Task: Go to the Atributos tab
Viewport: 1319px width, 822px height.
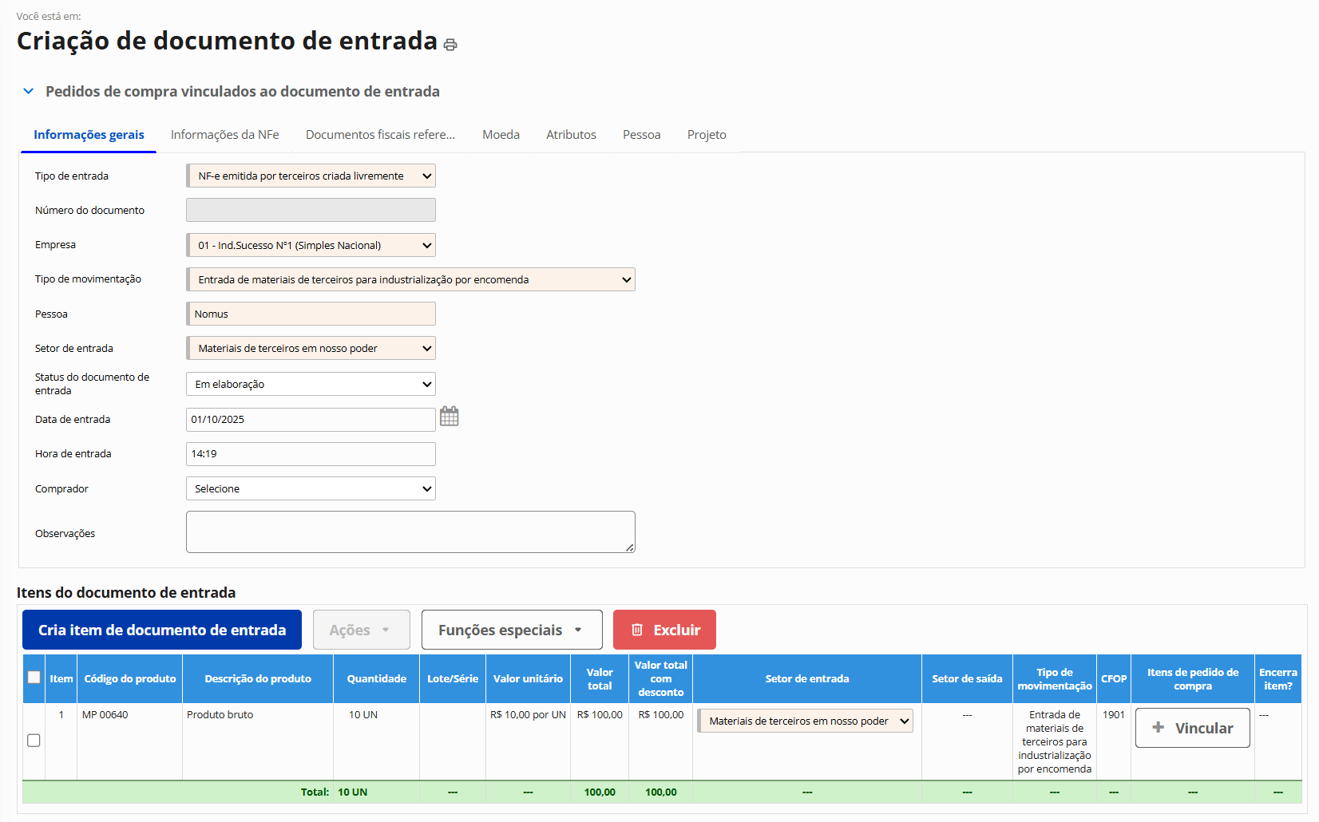Action: [571, 135]
